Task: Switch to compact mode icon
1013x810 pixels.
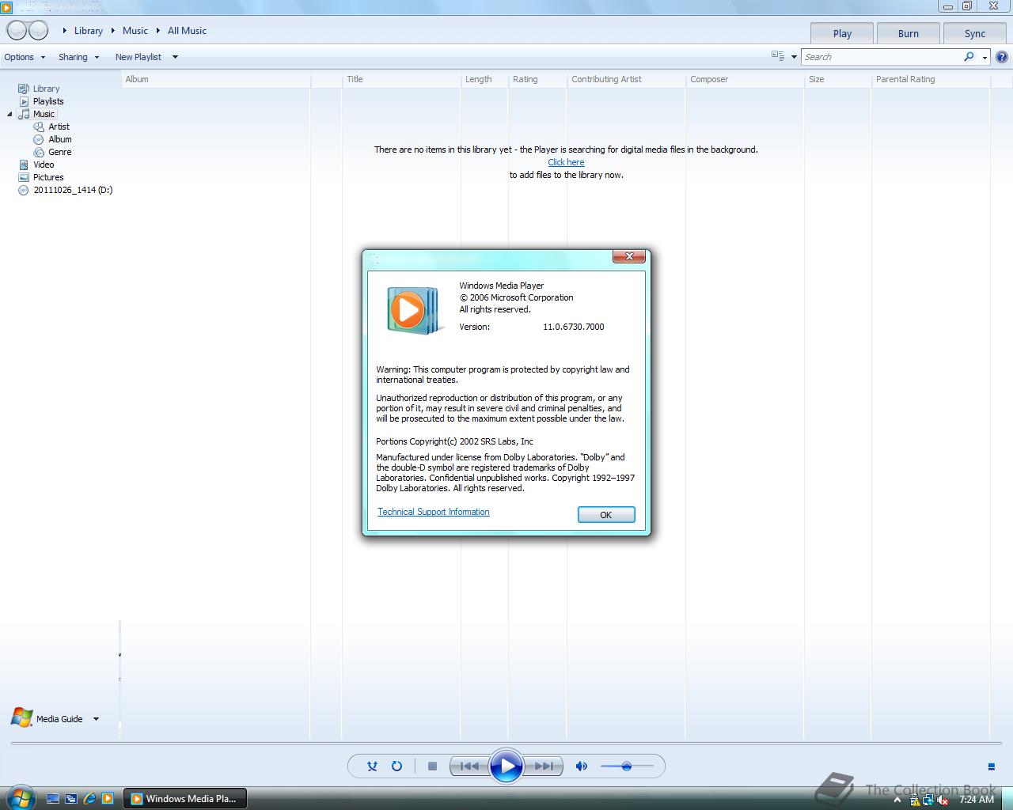Action: pyautogui.click(x=991, y=766)
